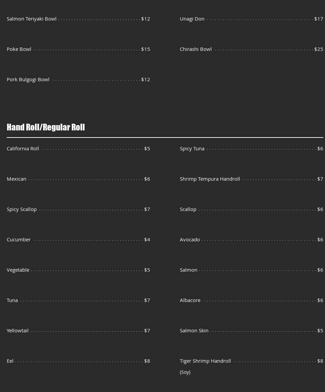The height and width of the screenshot is (392, 325).
Task: Select the Salmon Skin roll
Action: (194, 331)
